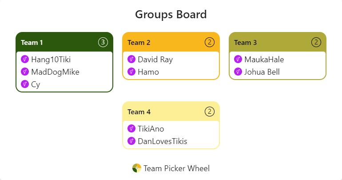Click the Team Picker Wheel logo icon
Image resolution: width=342 pixels, height=180 pixels.
[x=137, y=168]
